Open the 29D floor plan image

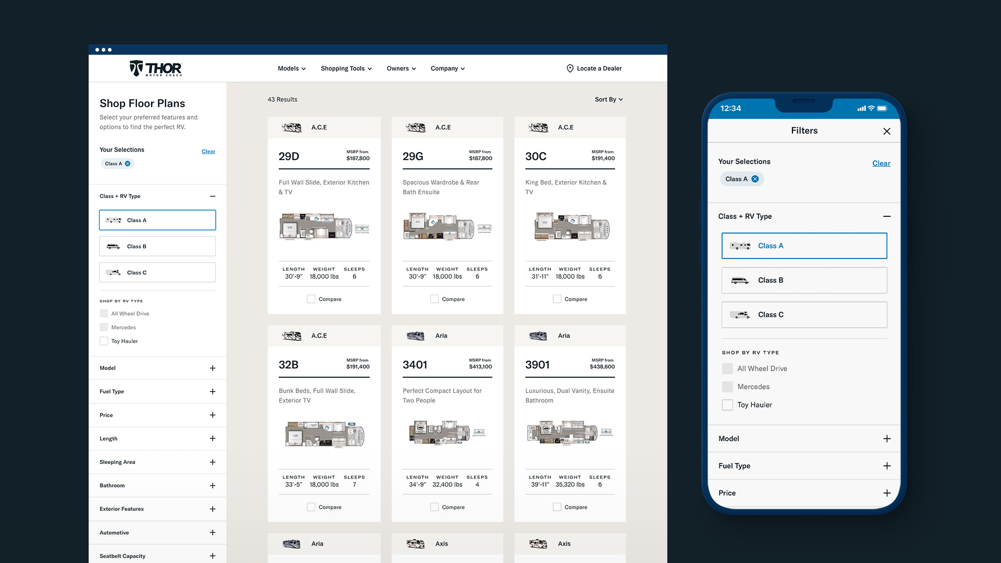(324, 226)
